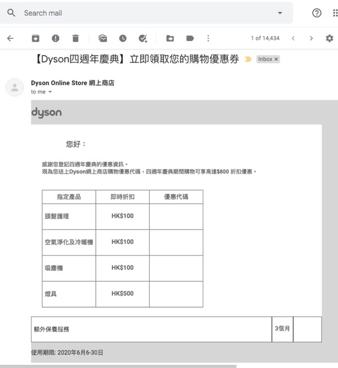Click the 燈具 row cell
Image resolution: width=338 pixels, height=368 pixels.
69,294
